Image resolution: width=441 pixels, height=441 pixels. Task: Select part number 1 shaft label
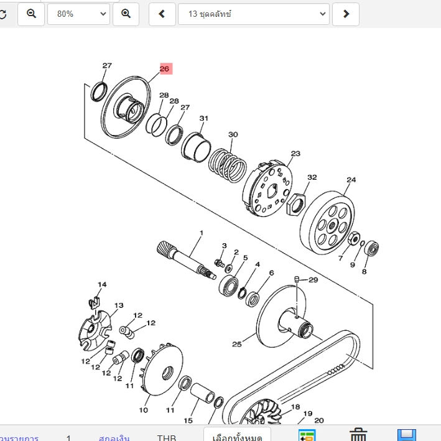click(x=202, y=233)
